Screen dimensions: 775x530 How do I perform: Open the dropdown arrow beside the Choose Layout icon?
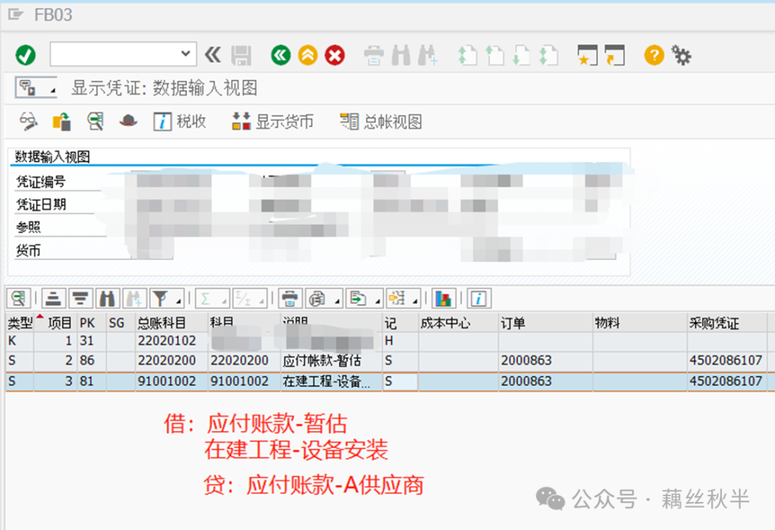415,301
